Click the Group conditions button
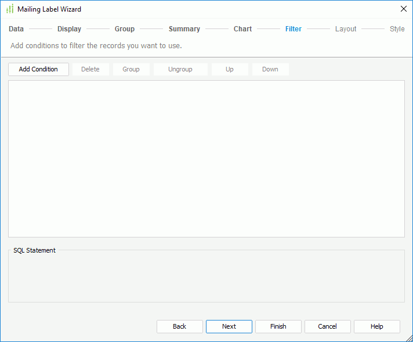The image size is (413, 342). 131,69
